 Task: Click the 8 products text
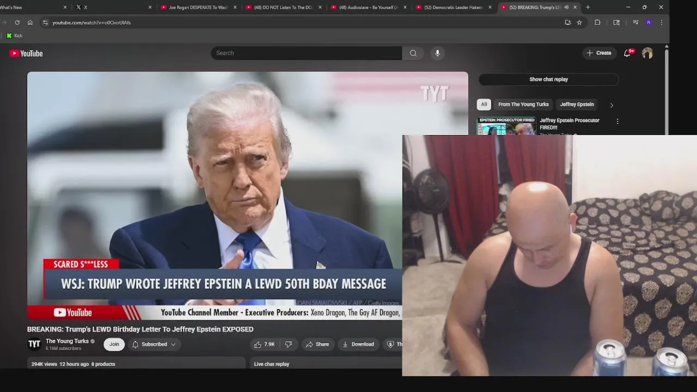[x=103, y=364]
